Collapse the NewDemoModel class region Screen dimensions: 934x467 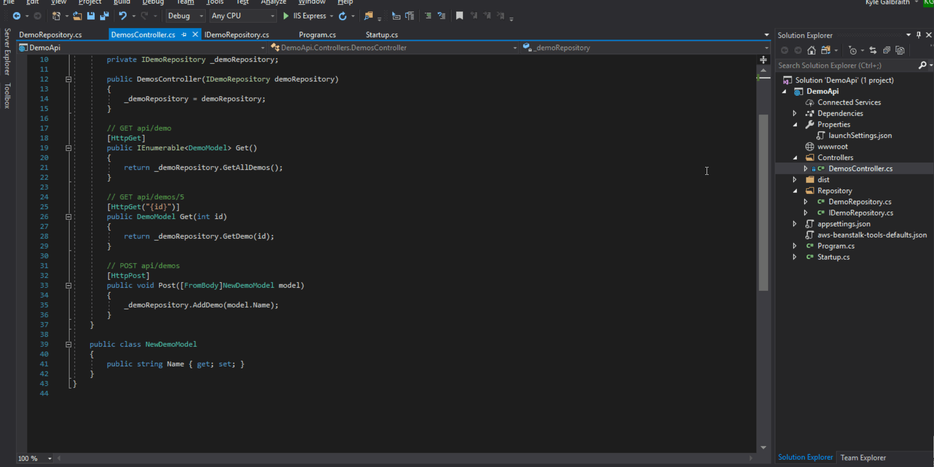[x=69, y=344]
